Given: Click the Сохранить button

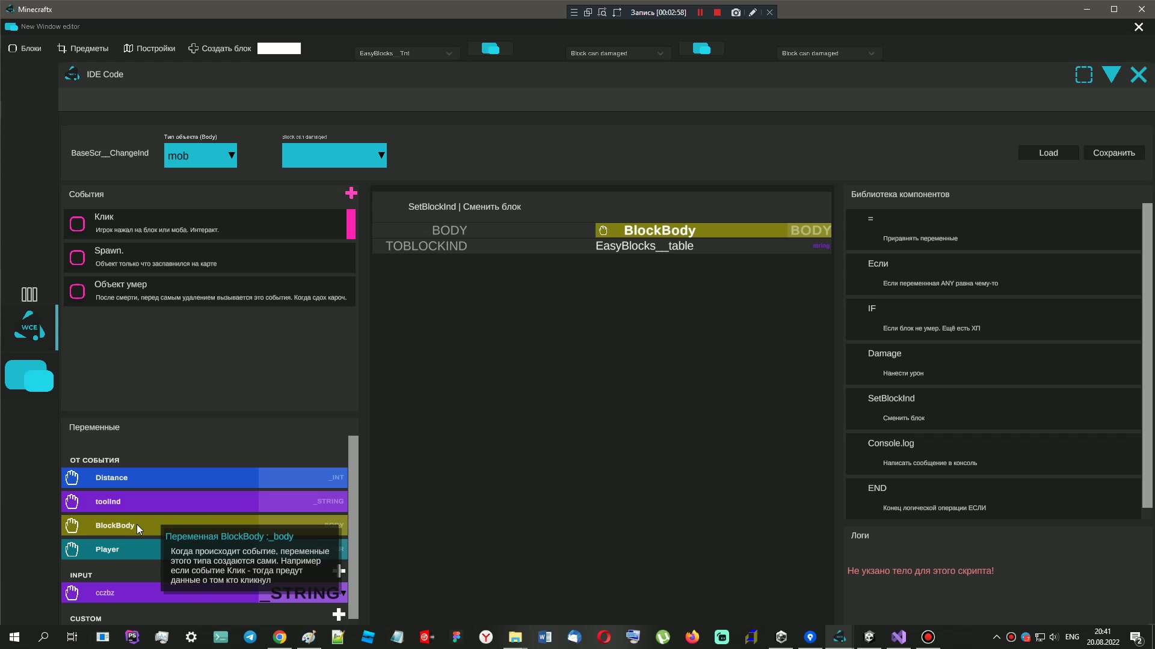Looking at the screenshot, I should 1113,153.
